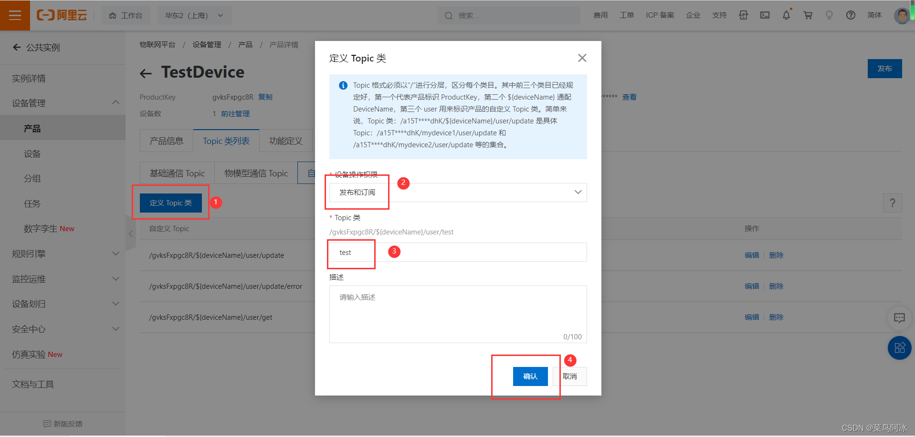Switch to the 产品信息 tab
The height and width of the screenshot is (437, 915).
click(x=166, y=140)
